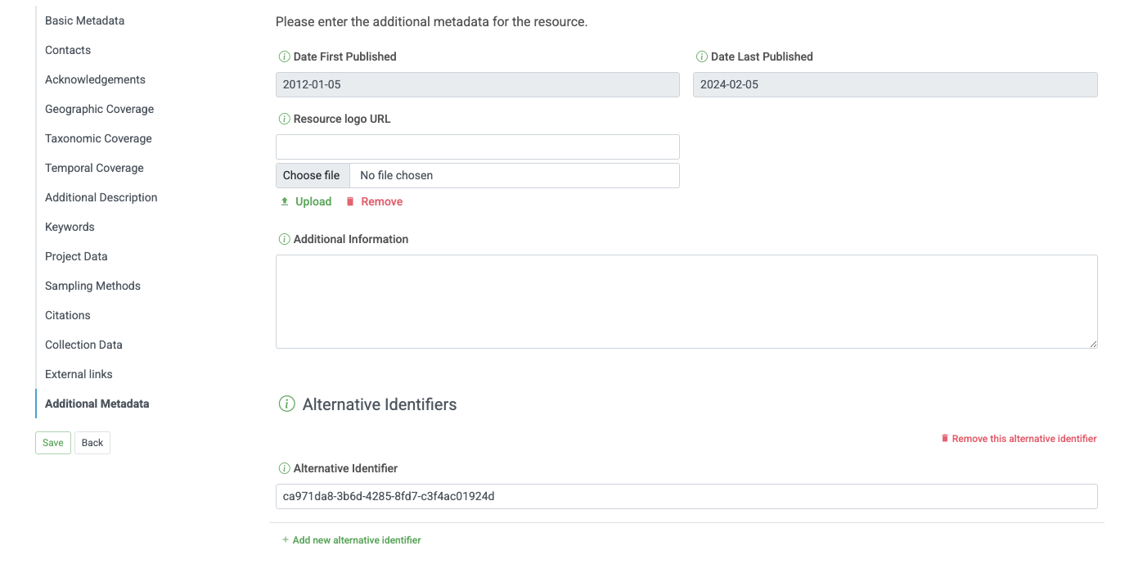Open the Resource logo URL info tooltip icon
This screenshot has width=1143, height=573.
[x=284, y=119]
